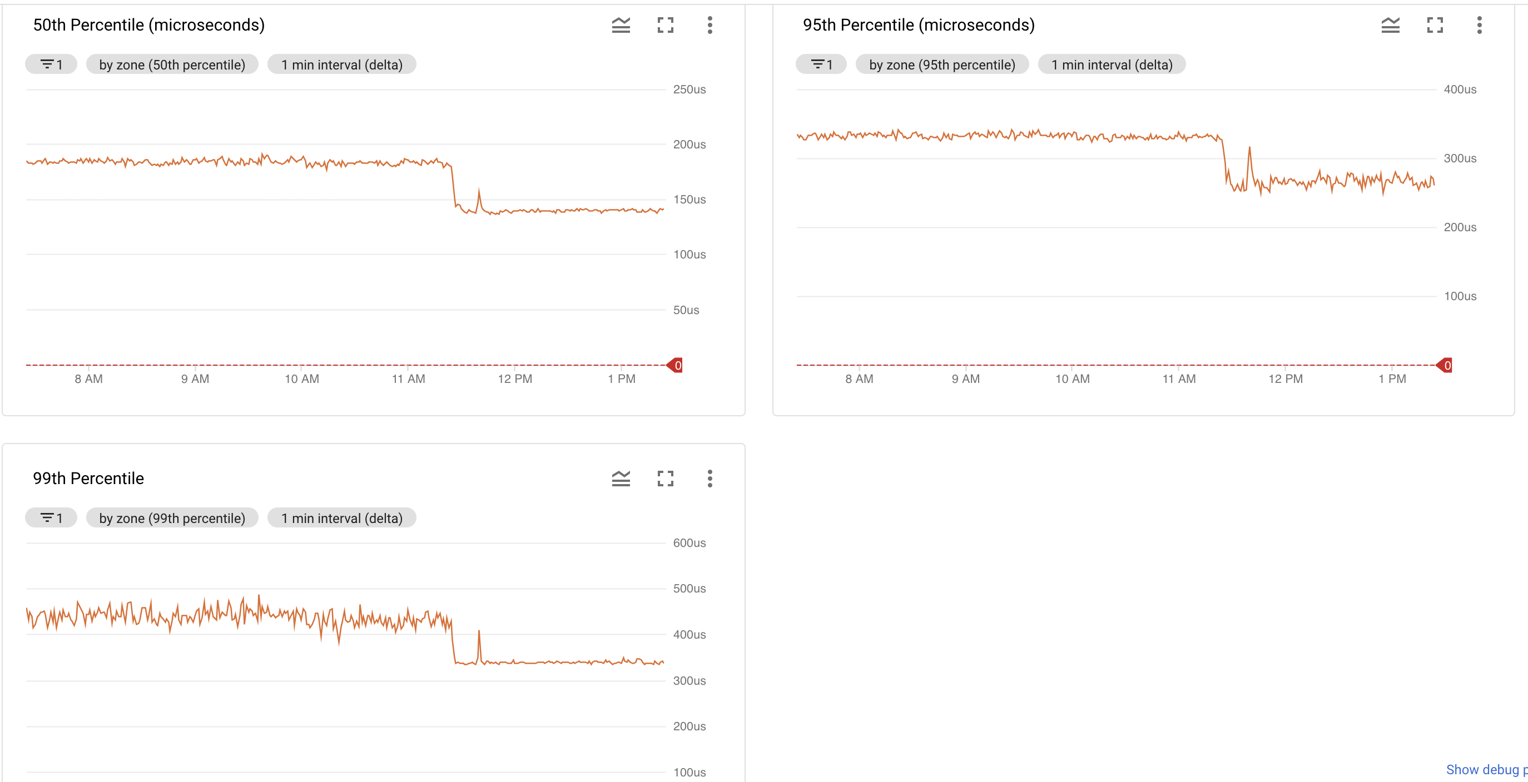
Task: Toggle the filter chip on 95th Percentile chart
Action: tap(821, 64)
